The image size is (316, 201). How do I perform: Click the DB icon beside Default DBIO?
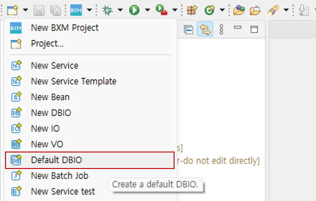16,160
